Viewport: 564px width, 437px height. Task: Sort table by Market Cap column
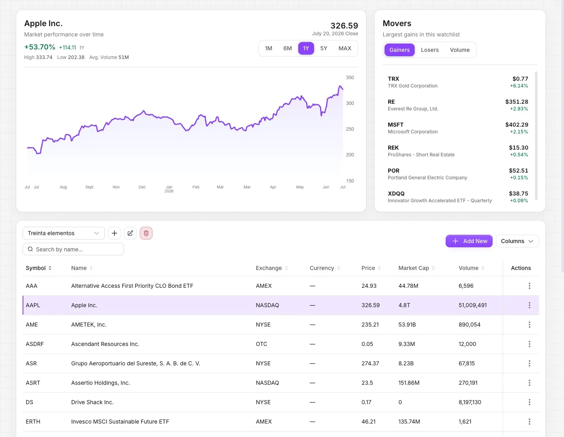417,268
